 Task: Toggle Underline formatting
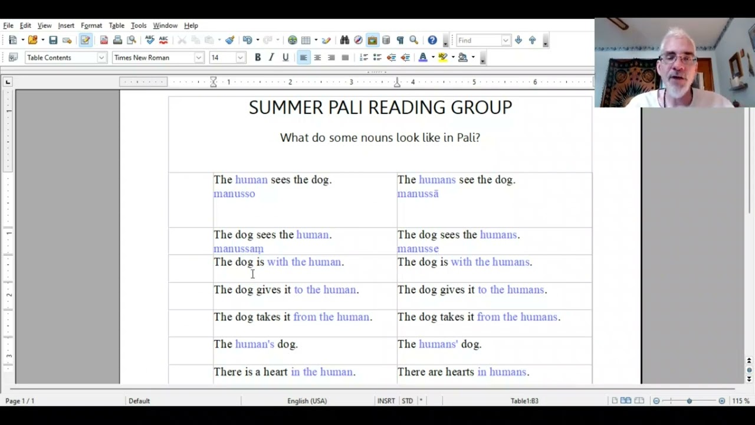[285, 57]
